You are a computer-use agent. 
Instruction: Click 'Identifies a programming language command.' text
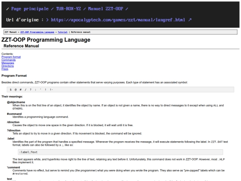point(41,117)
